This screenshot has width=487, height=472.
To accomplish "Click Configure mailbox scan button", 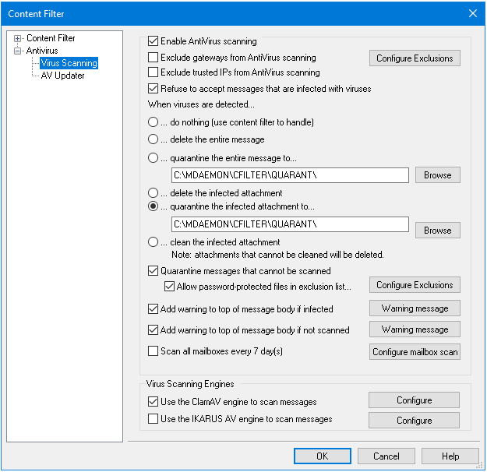I will click(414, 352).
